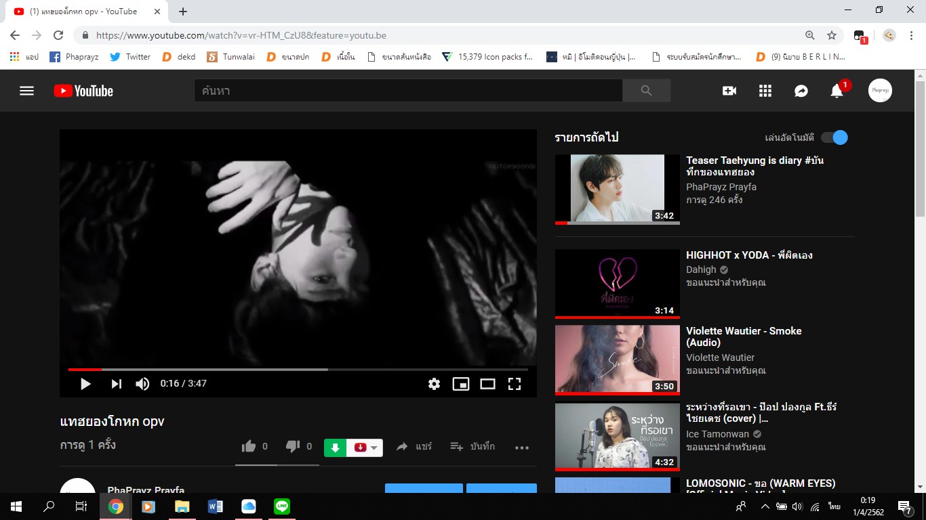Open the YouTube messages icon
926x520 pixels.
click(x=801, y=91)
